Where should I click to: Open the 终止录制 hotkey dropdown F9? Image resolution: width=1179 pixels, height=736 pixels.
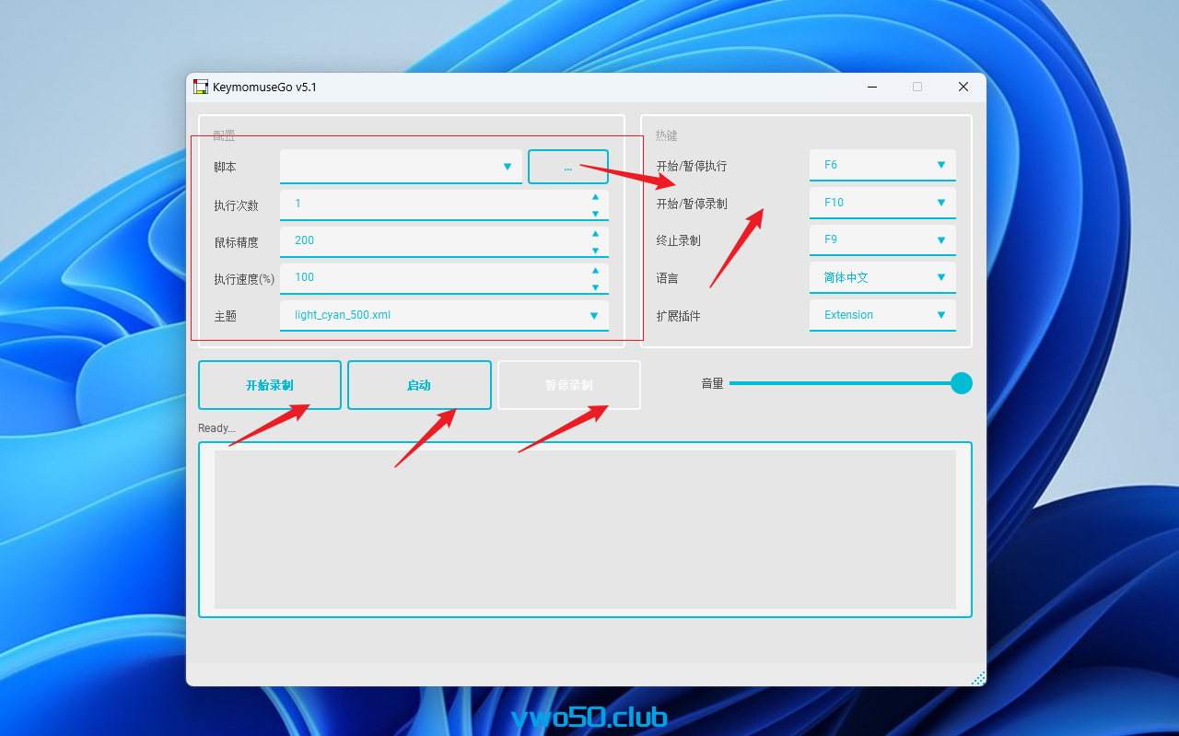[x=882, y=239]
